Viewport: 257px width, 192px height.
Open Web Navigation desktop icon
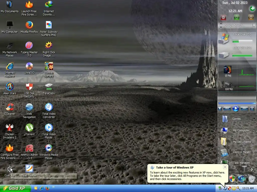coord(29,111)
